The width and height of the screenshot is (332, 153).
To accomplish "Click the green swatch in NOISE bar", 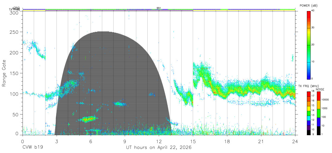I will click(x=318, y=113).
